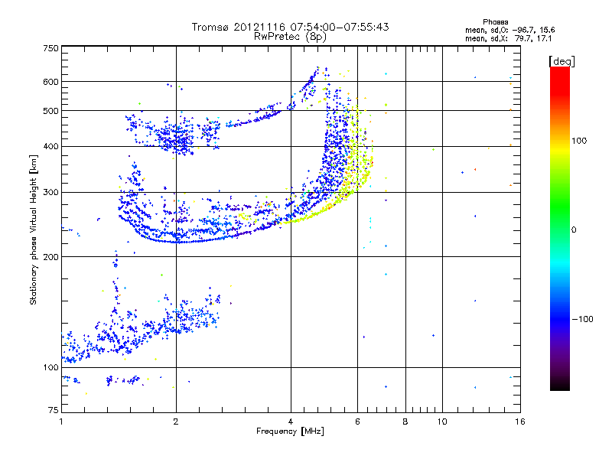
Task: Click the plot title 'Tromsø 20121116 07:54:00-07:55:43'
Action: (x=290, y=27)
